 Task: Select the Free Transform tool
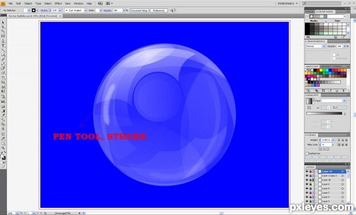click(x=3, y=91)
